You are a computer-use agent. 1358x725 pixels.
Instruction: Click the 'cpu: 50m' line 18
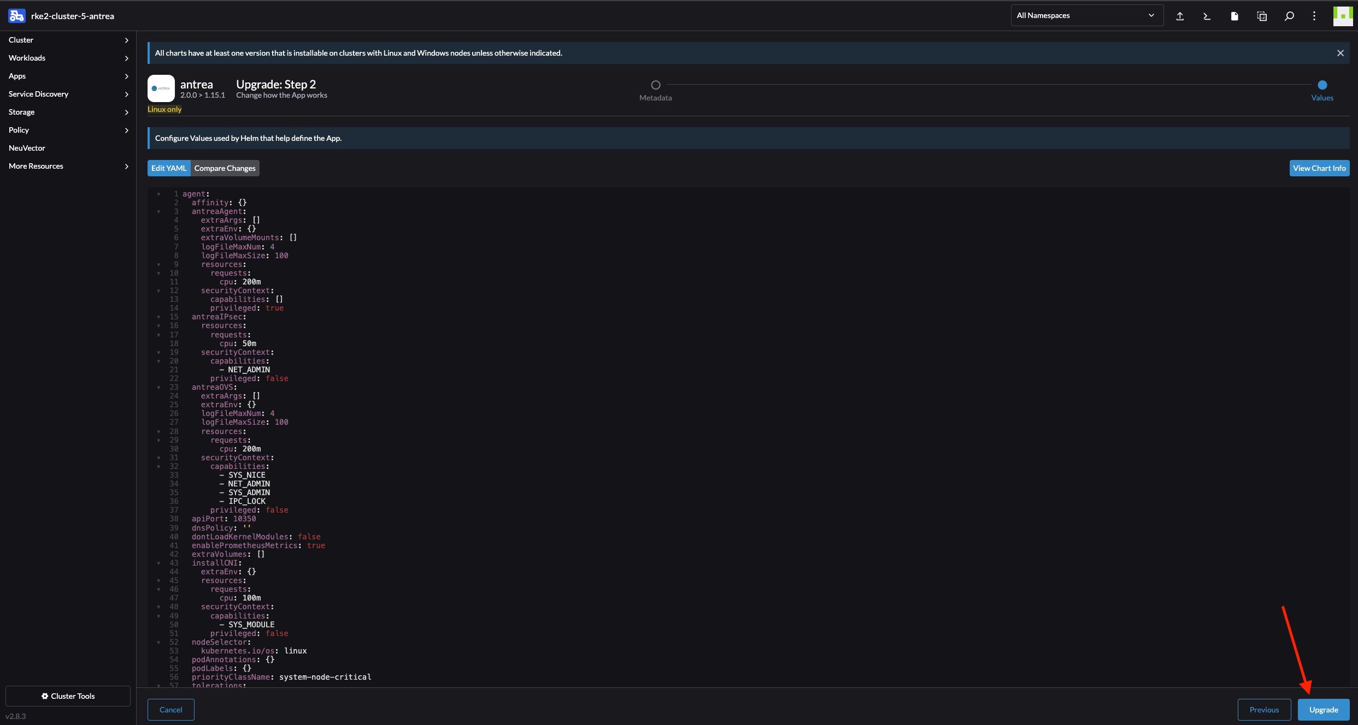(x=238, y=343)
